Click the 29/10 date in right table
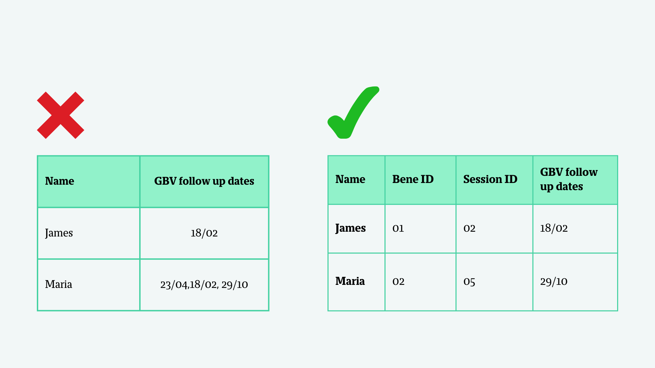This screenshot has height=368, width=655. [575, 282]
